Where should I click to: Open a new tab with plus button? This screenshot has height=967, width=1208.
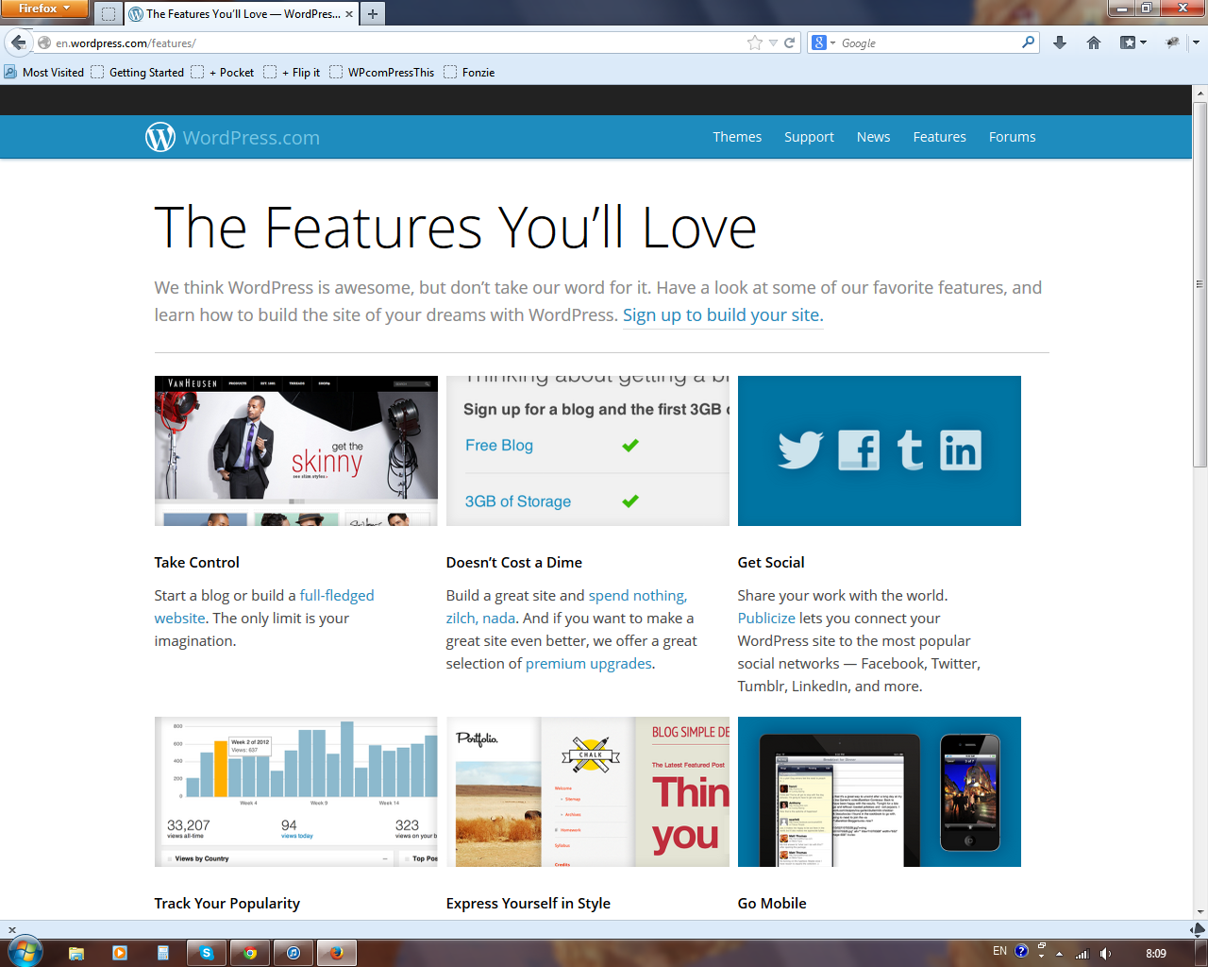pyautogui.click(x=373, y=14)
